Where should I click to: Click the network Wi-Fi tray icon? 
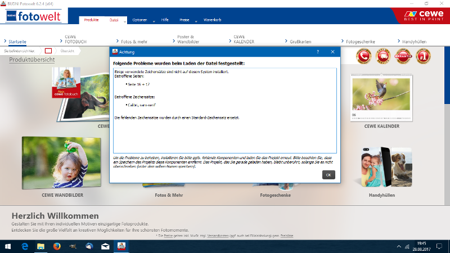point(407,247)
